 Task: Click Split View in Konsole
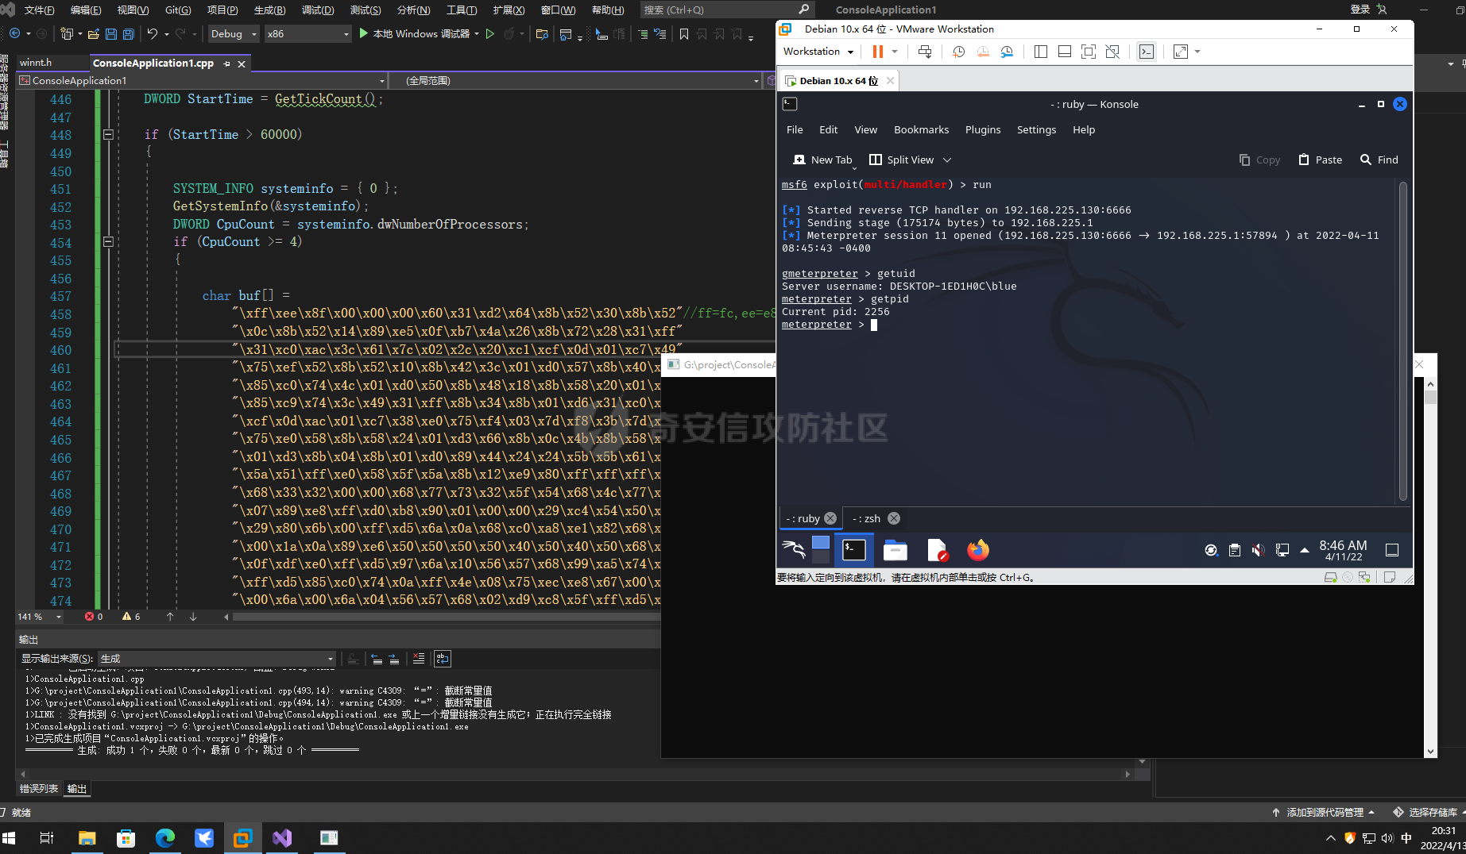coord(902,160)
